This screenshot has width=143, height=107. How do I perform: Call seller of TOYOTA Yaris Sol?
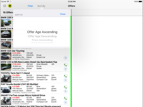coord(66,76)
